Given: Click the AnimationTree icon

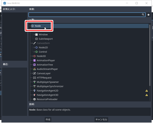Looking at the screenshot, I should pos(34,65).
